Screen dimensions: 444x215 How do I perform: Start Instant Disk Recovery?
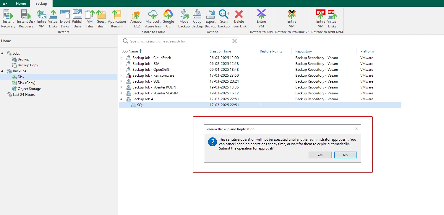click(x=26, y=19)
